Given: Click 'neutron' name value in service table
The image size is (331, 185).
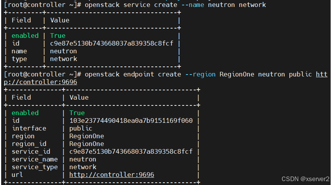Looking at the screenshot, I should click(63, 51).
